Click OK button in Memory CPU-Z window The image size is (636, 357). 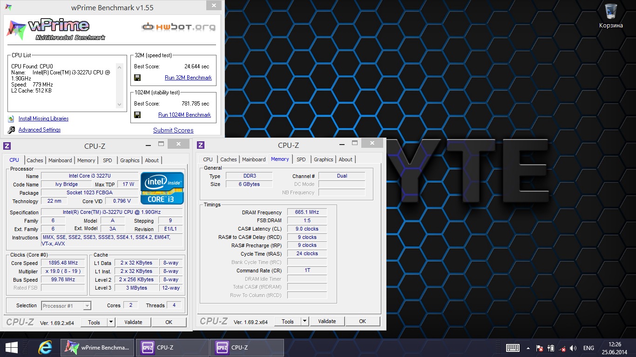363,321
